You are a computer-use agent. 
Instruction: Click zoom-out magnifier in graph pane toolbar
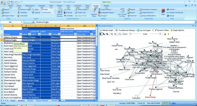pos(115,34)
